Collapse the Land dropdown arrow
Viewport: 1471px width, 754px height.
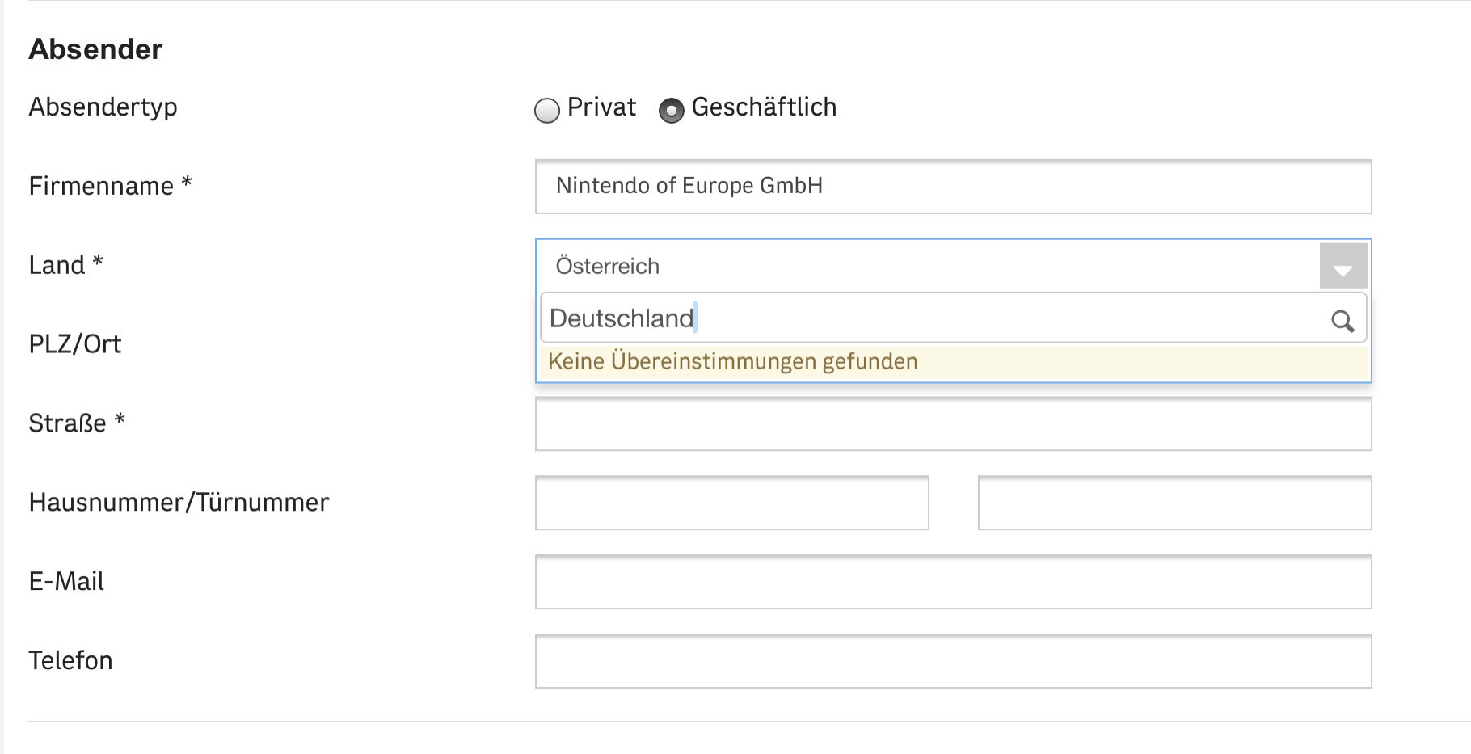click(x=1342, y=266)
